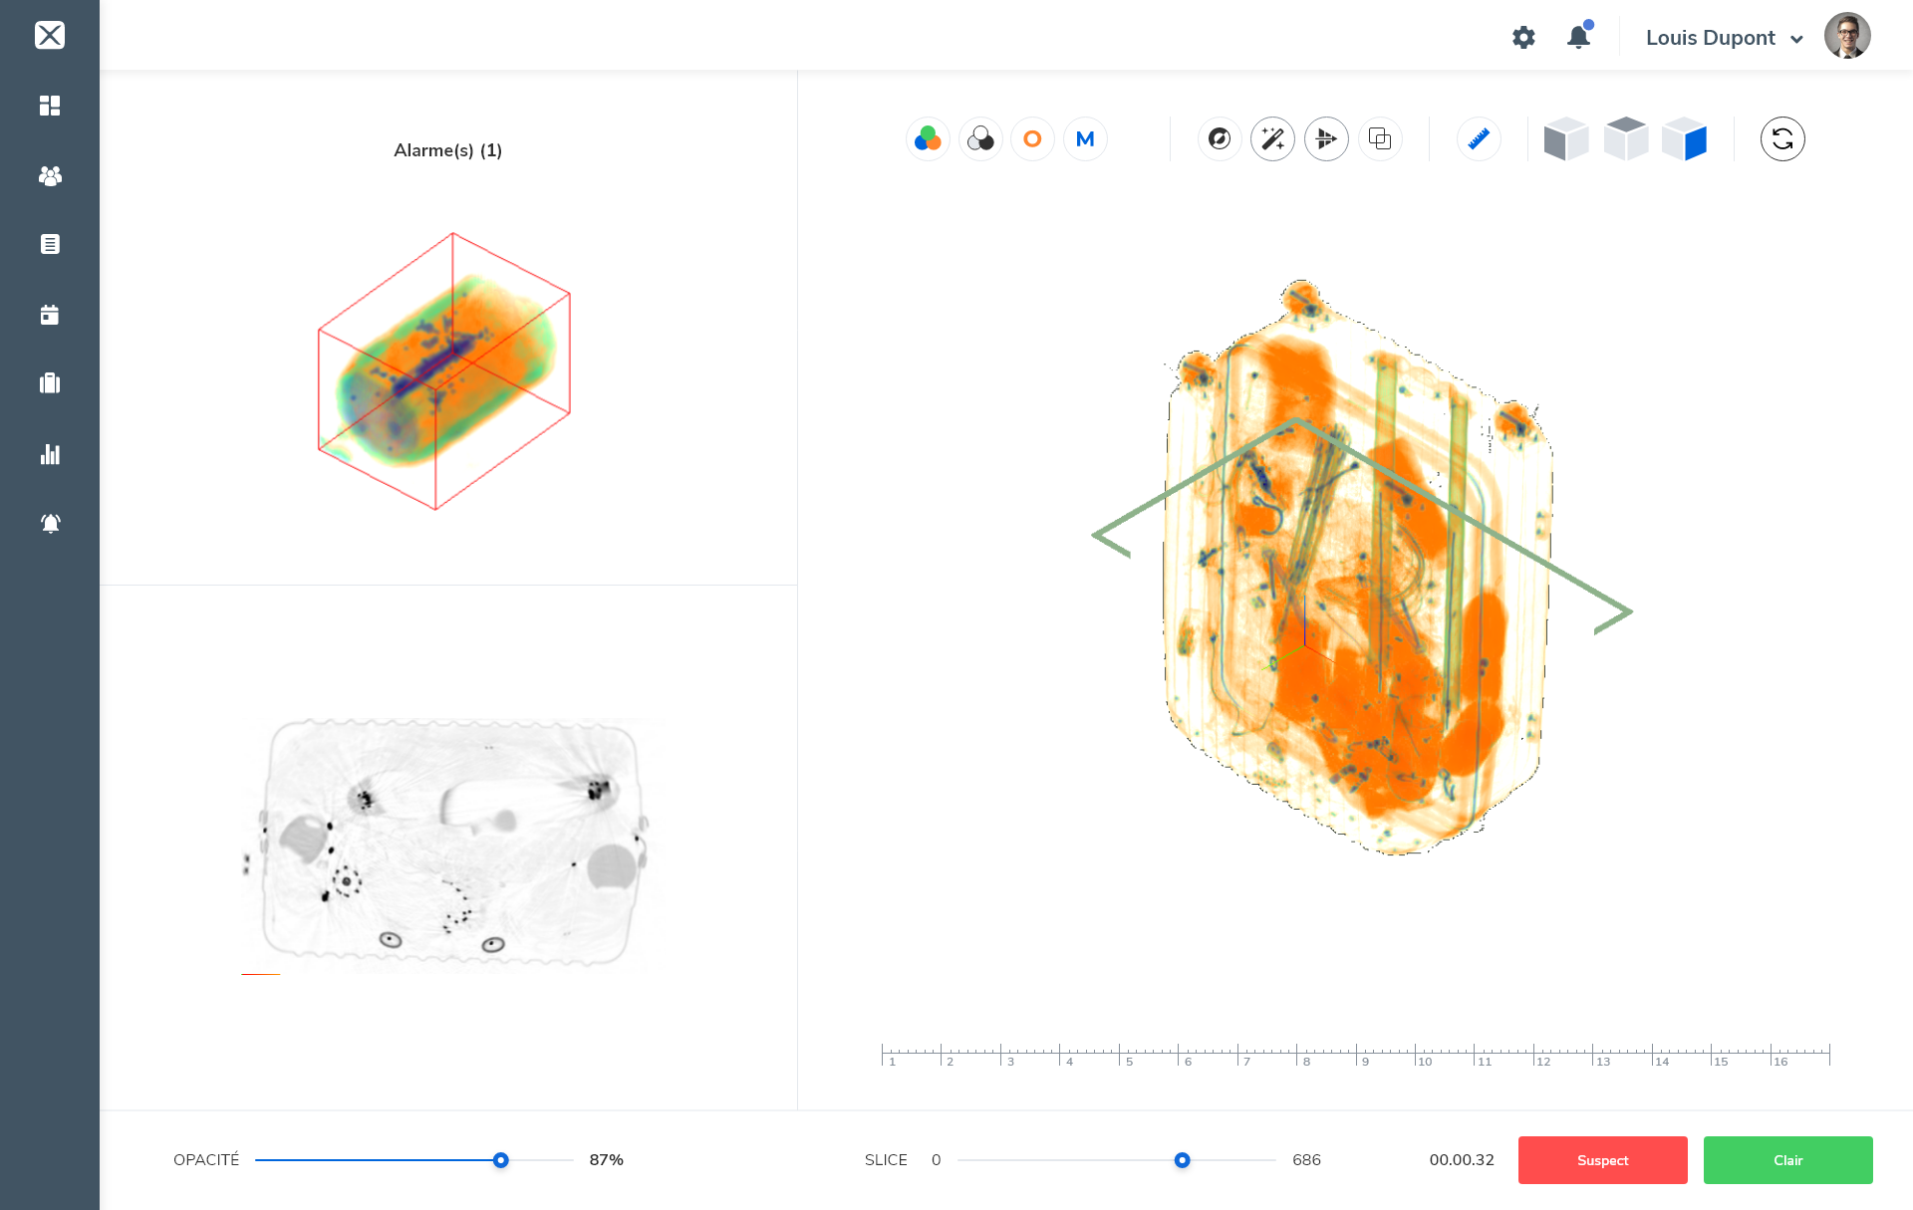The image size is (1913, 1210).
Task: Activate the magic wand enhancement tool
Action: point(1272,139)
